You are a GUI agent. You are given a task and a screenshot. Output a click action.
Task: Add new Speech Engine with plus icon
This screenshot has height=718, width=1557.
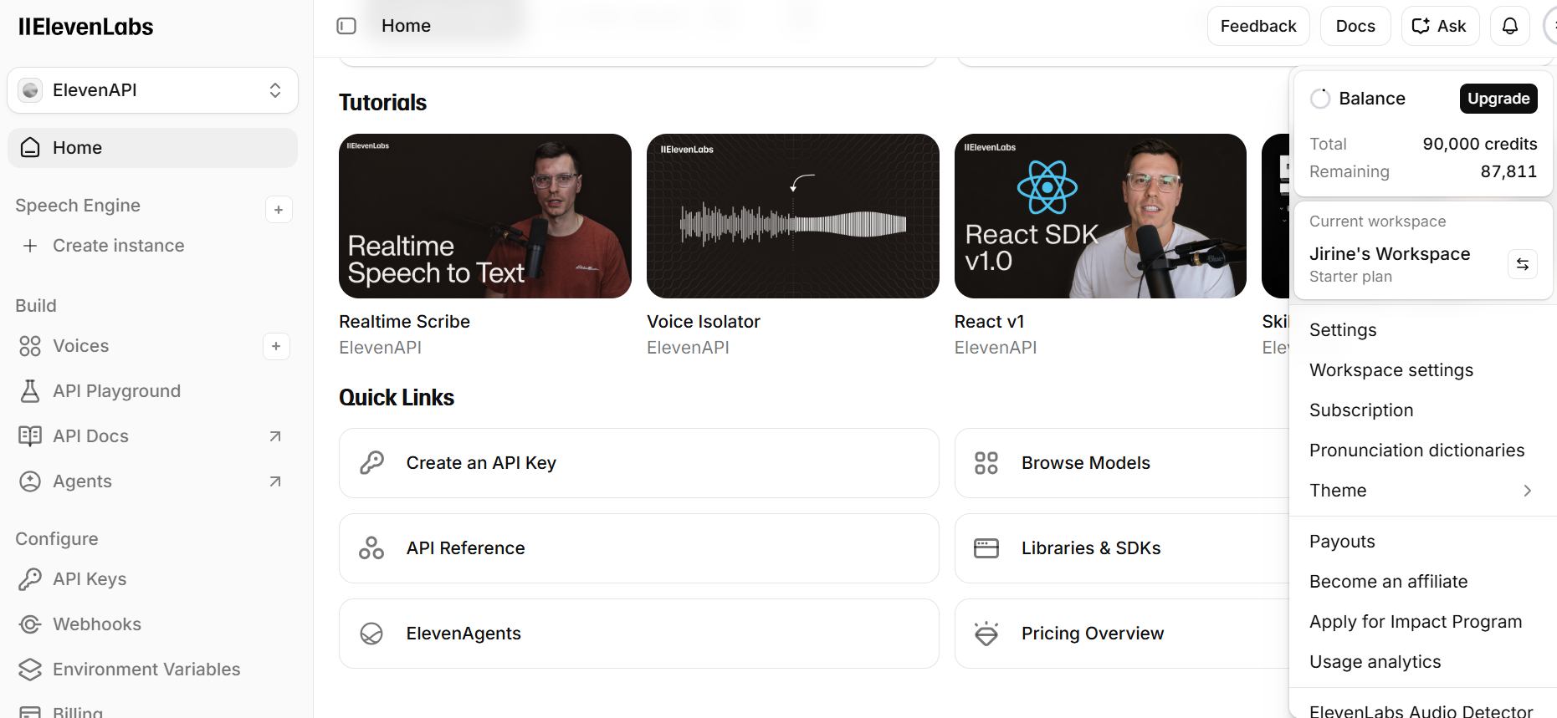coord(279,210)
